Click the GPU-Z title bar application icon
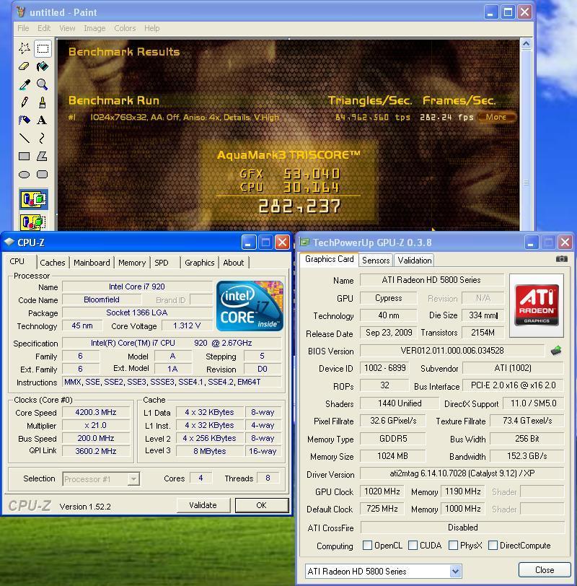 [x=305, y=242]
